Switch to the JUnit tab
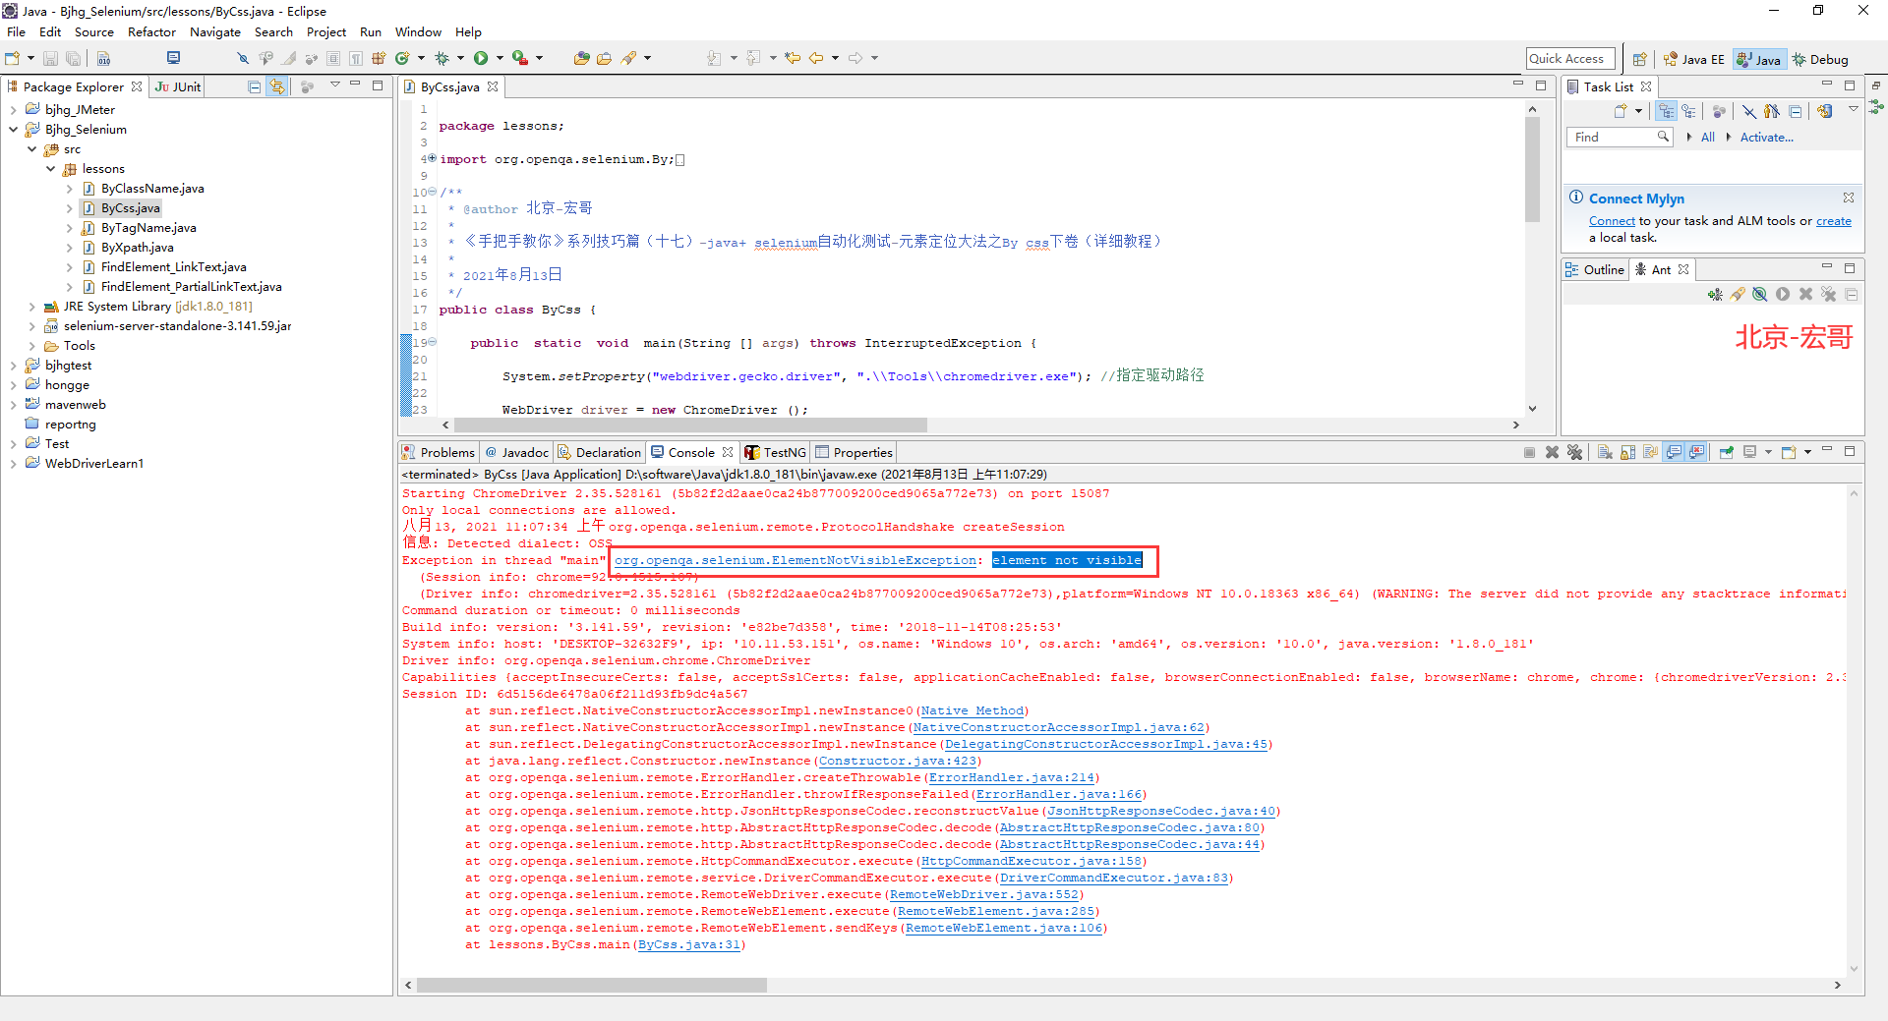This screenshot has height=1021, width=1888. coord(178,86)
